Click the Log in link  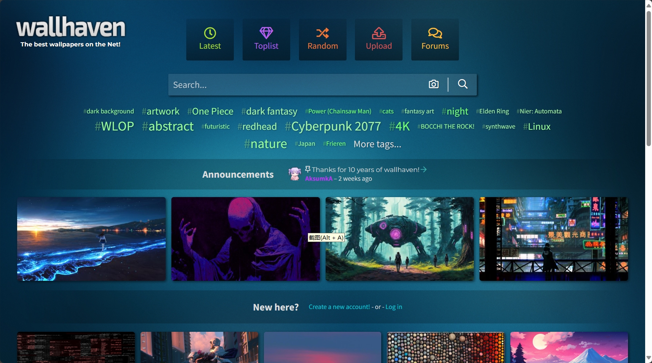(393, 307)
